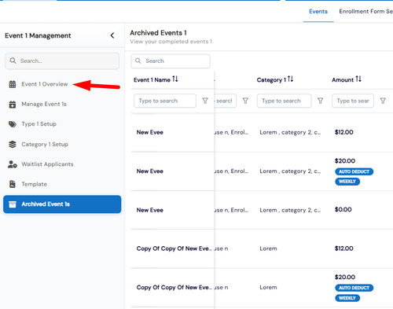Open Event 1 Overview menu item

[45, 84]
